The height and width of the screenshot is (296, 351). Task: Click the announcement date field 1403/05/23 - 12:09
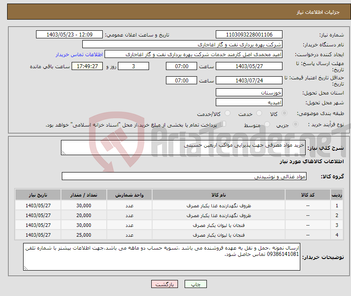click(x=69, y=34)
